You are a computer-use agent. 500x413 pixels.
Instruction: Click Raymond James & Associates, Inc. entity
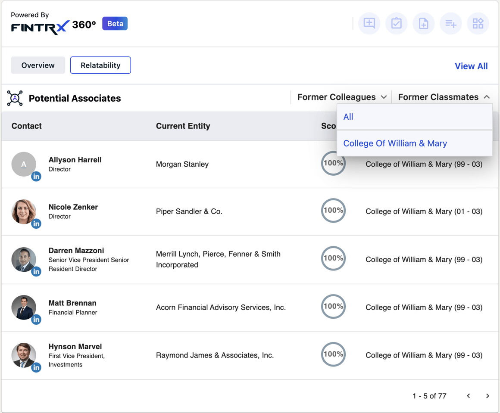point(215,355)
